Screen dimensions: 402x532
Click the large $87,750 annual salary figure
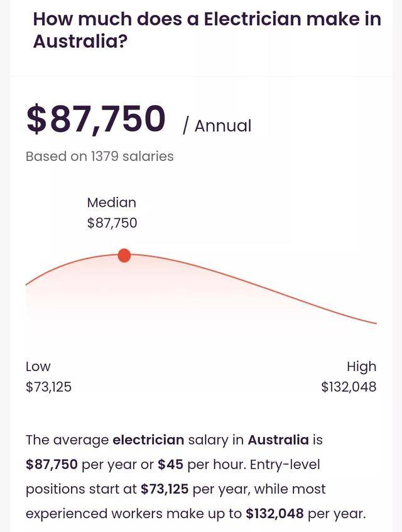(x=96, y=119)
